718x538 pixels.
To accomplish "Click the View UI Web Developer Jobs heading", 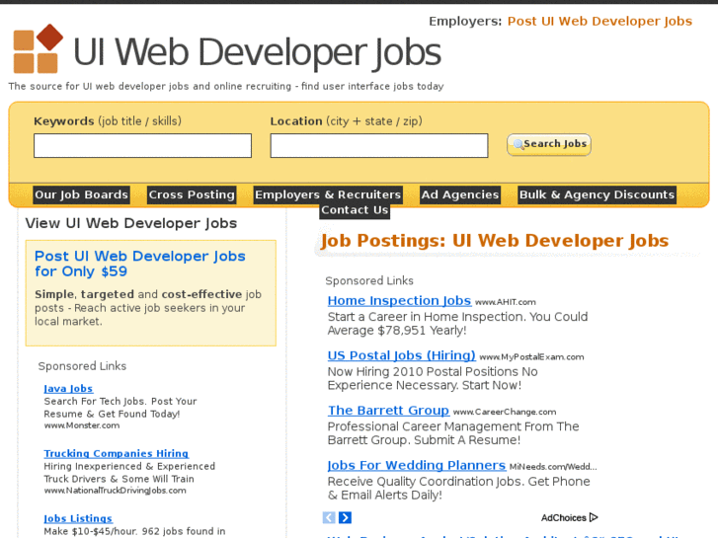I will coord(131,223).
